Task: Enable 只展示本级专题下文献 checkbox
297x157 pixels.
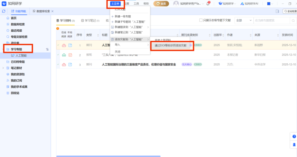Action: 201,20
